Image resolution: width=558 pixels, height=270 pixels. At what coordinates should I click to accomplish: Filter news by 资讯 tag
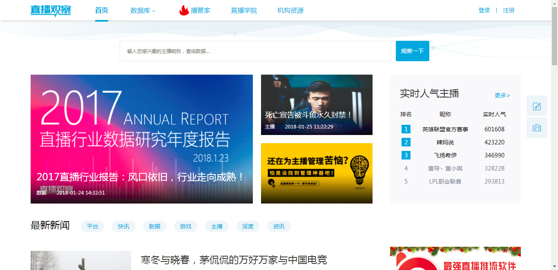[279, 226]
